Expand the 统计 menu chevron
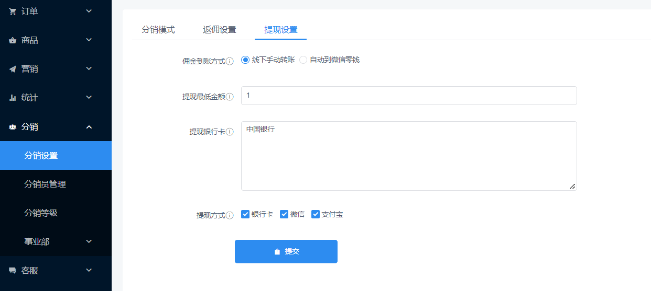The width and height of the screenshot is (651, 291). (89, 97)
